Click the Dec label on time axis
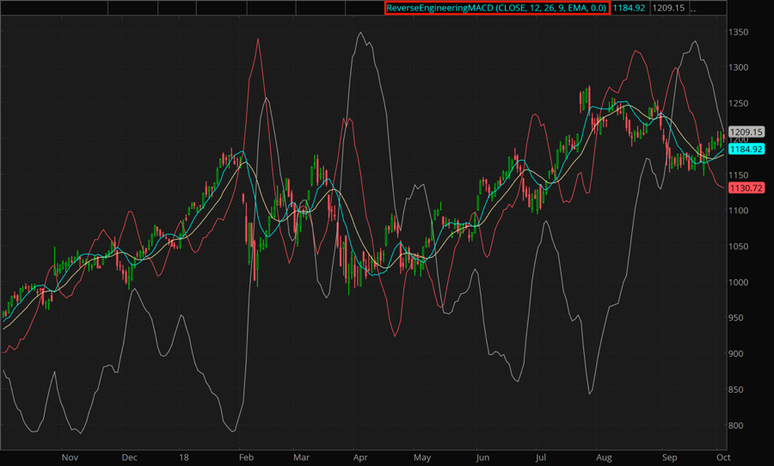Image resolution: width=774 pixels, height=466 pixels. click(130, 457)
